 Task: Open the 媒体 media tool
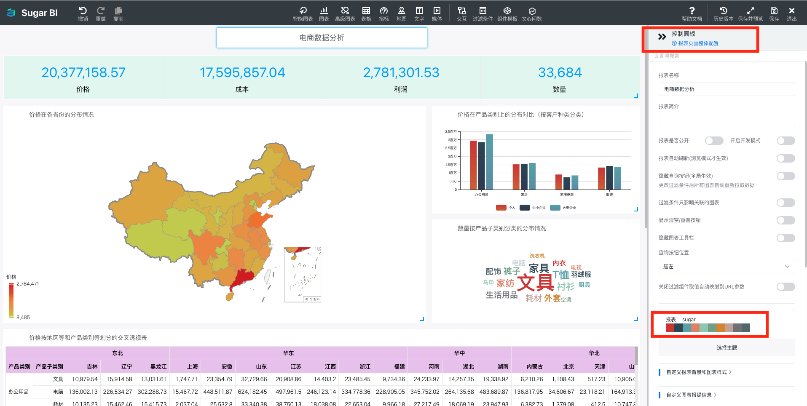437,13
